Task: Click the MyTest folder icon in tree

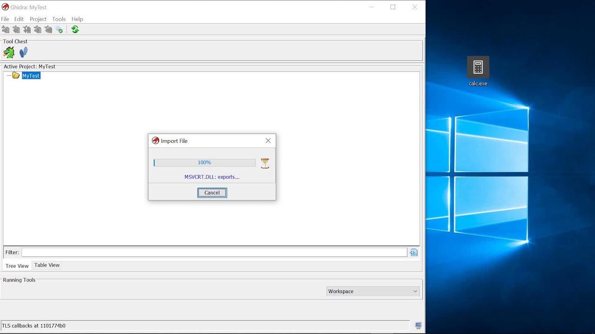Action: click(x=16, y=76)
